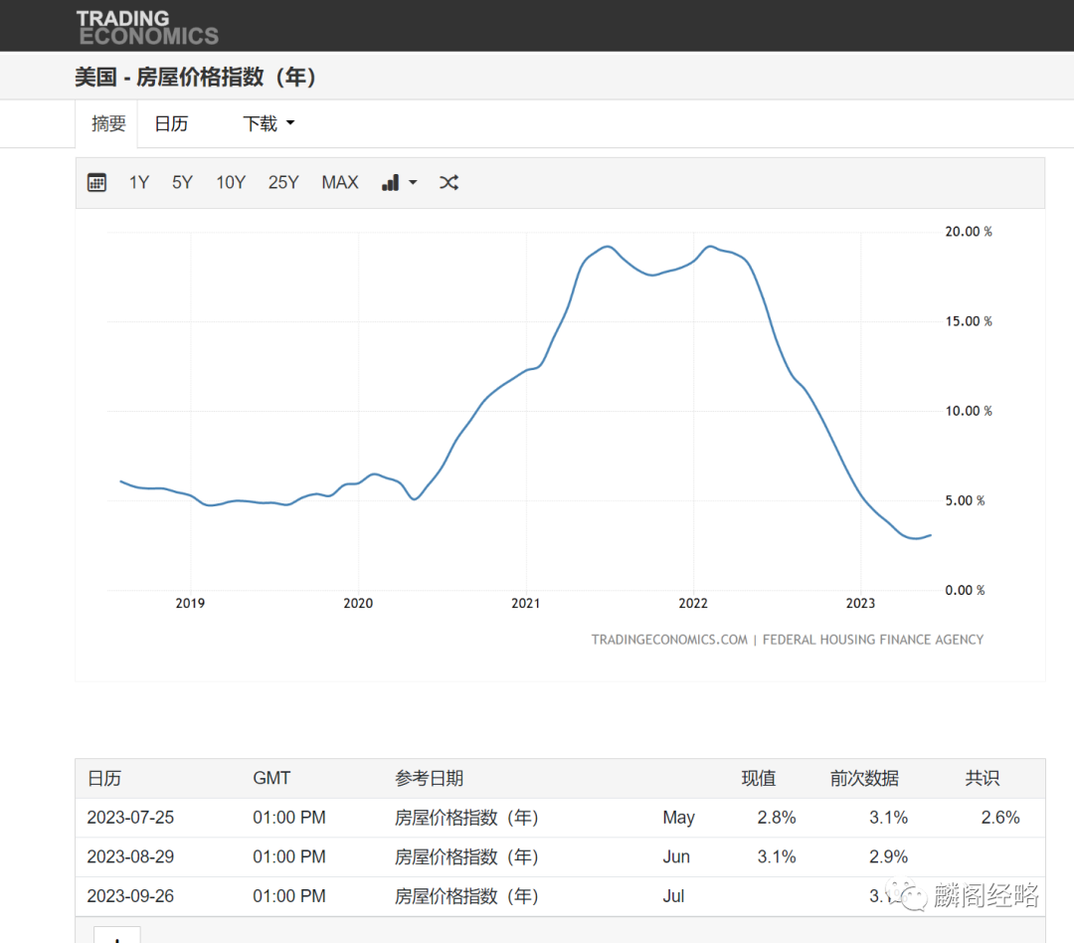Click the 2.6% consensus value

click(1000, 818)
